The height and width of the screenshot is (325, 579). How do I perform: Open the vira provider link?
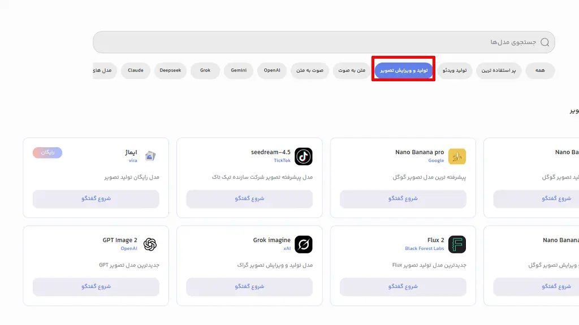pyautogui.click(x=133, y=160)
